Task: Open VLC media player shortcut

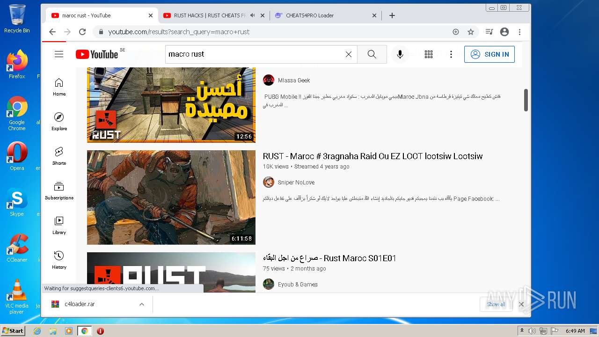Action: (17, 297)
